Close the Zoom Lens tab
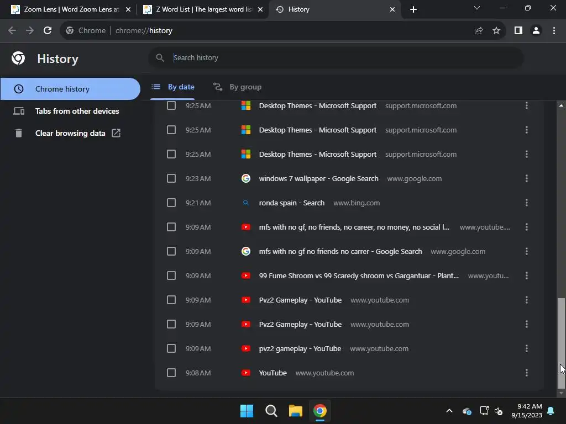The image size is (566, 424). (x=128, y=9)
